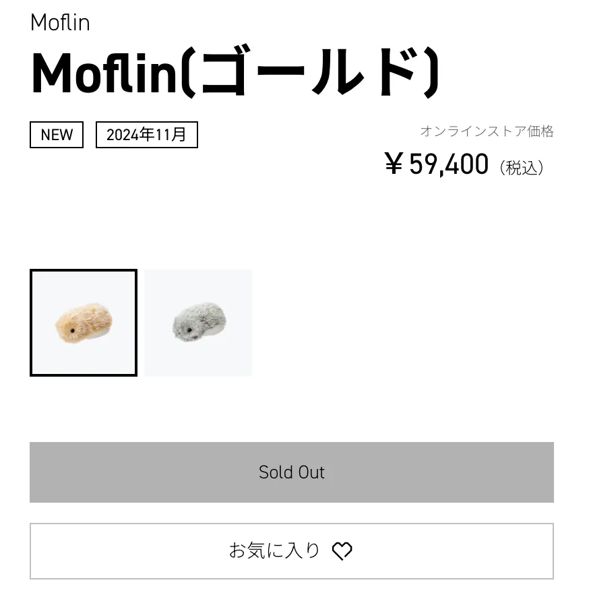The width and height of the screenshot is (589, 597).
Task: Switch to the gray Moflin color thumbnail
Action: (198, 323)
